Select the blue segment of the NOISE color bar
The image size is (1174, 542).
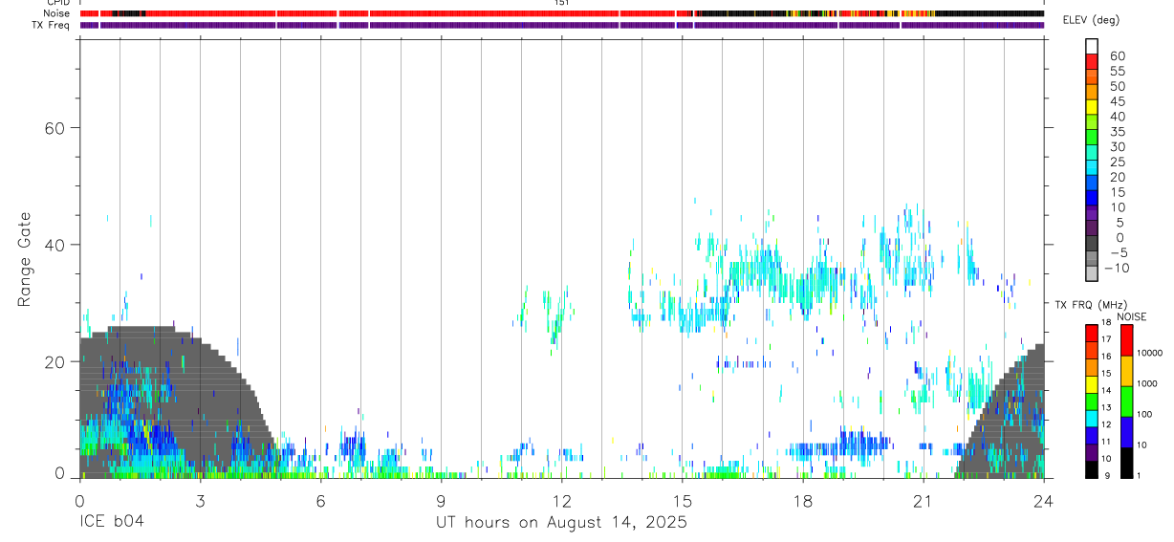(x=1126, y=432)
